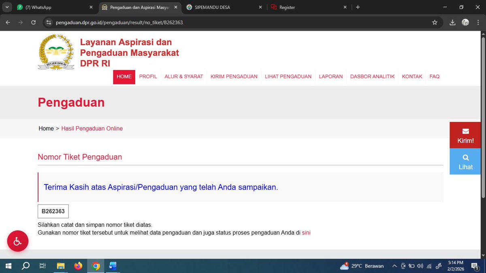Open taskbar clock 5:14 PM
Viewport: 486px width, 273px height.
[456, 266]
